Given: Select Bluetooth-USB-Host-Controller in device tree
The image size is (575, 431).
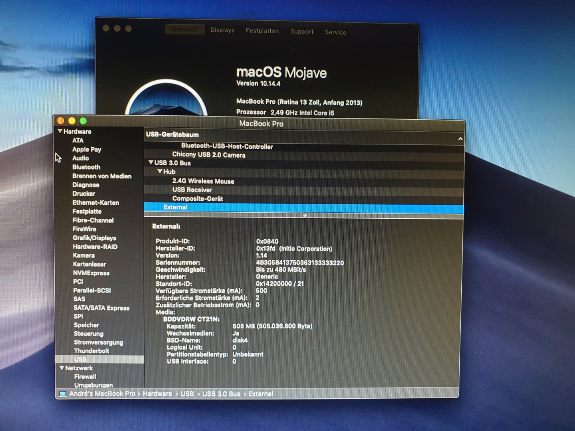Looking at the screenshot, I should click(x=227, y=146).
